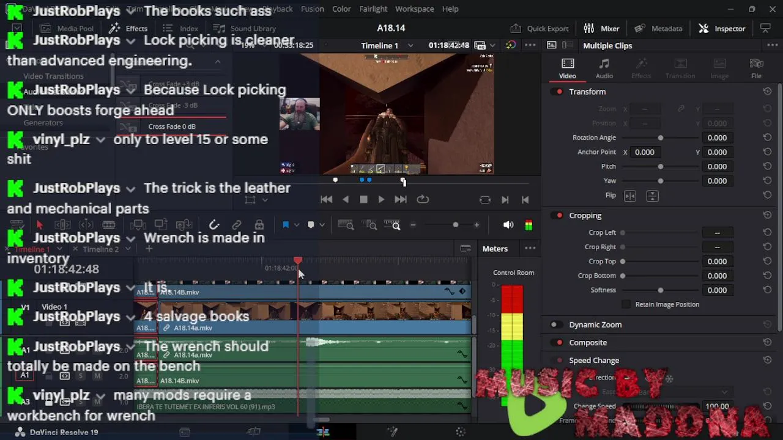Open the Fusion menu
Image resolution: width=783 pixels, height=440 pixels.
tap(313, 9)
